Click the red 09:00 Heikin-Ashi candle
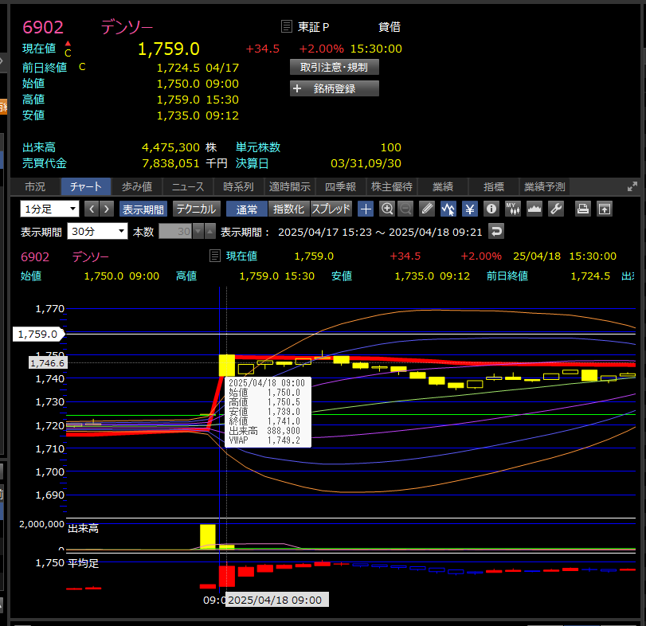This screenshot has height=626, width=646. coord(226,576)
